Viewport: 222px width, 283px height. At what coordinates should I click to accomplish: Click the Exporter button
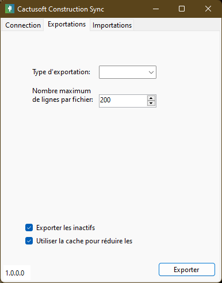coord(187,270)
